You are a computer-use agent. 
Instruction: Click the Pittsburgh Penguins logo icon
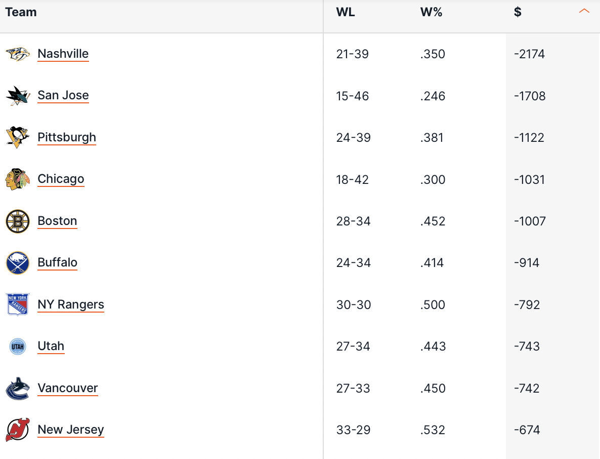coord(18,137)
